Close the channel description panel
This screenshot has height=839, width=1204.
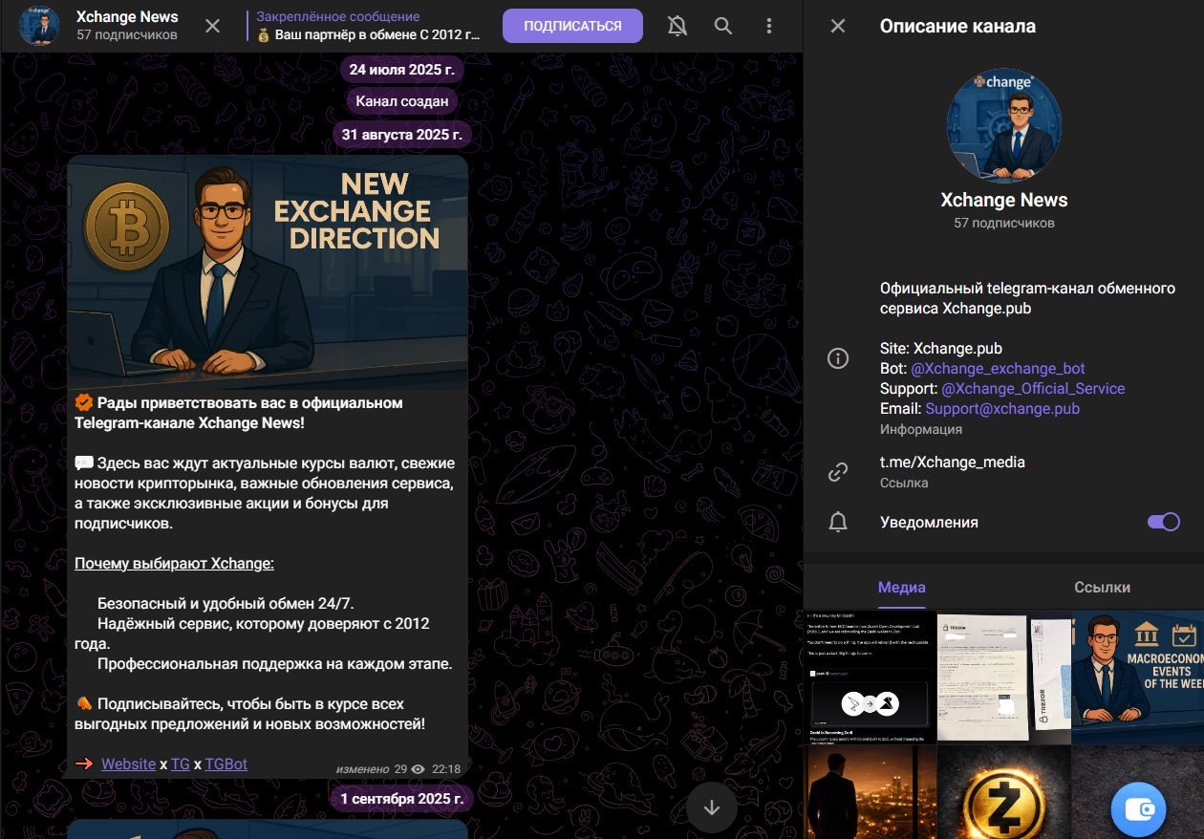coord(838,27)
